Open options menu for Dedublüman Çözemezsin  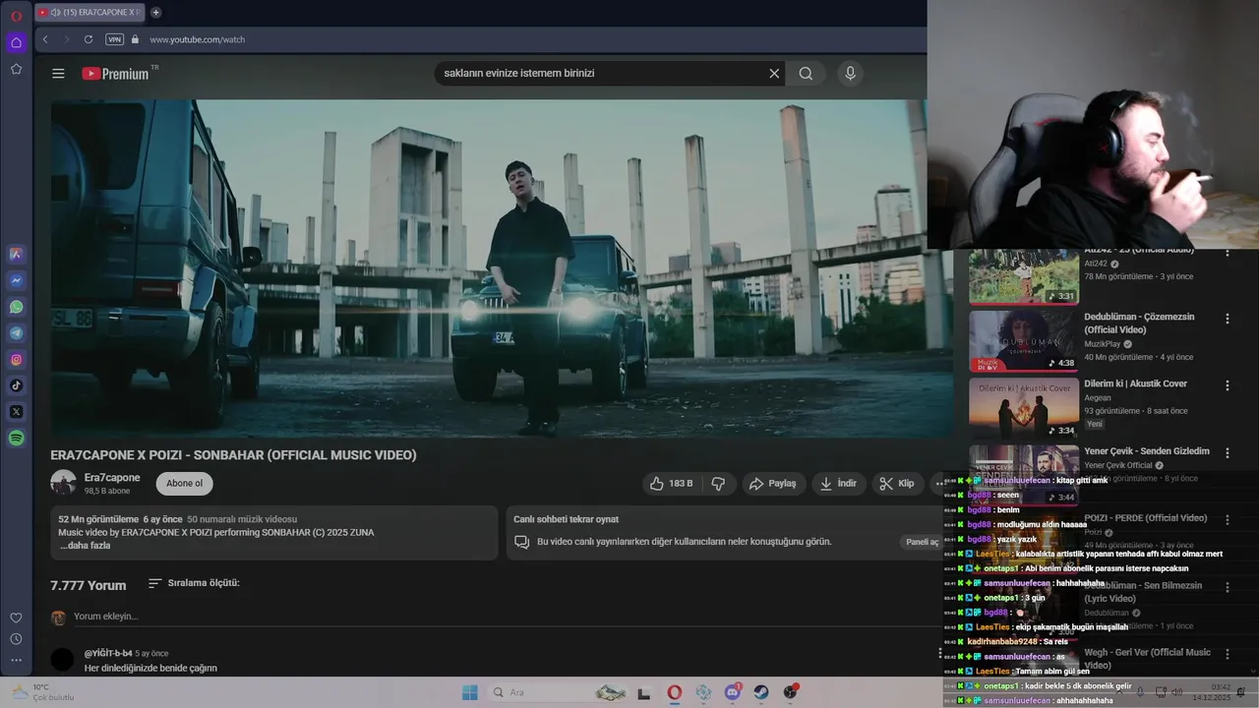(x=1227, y=319)
